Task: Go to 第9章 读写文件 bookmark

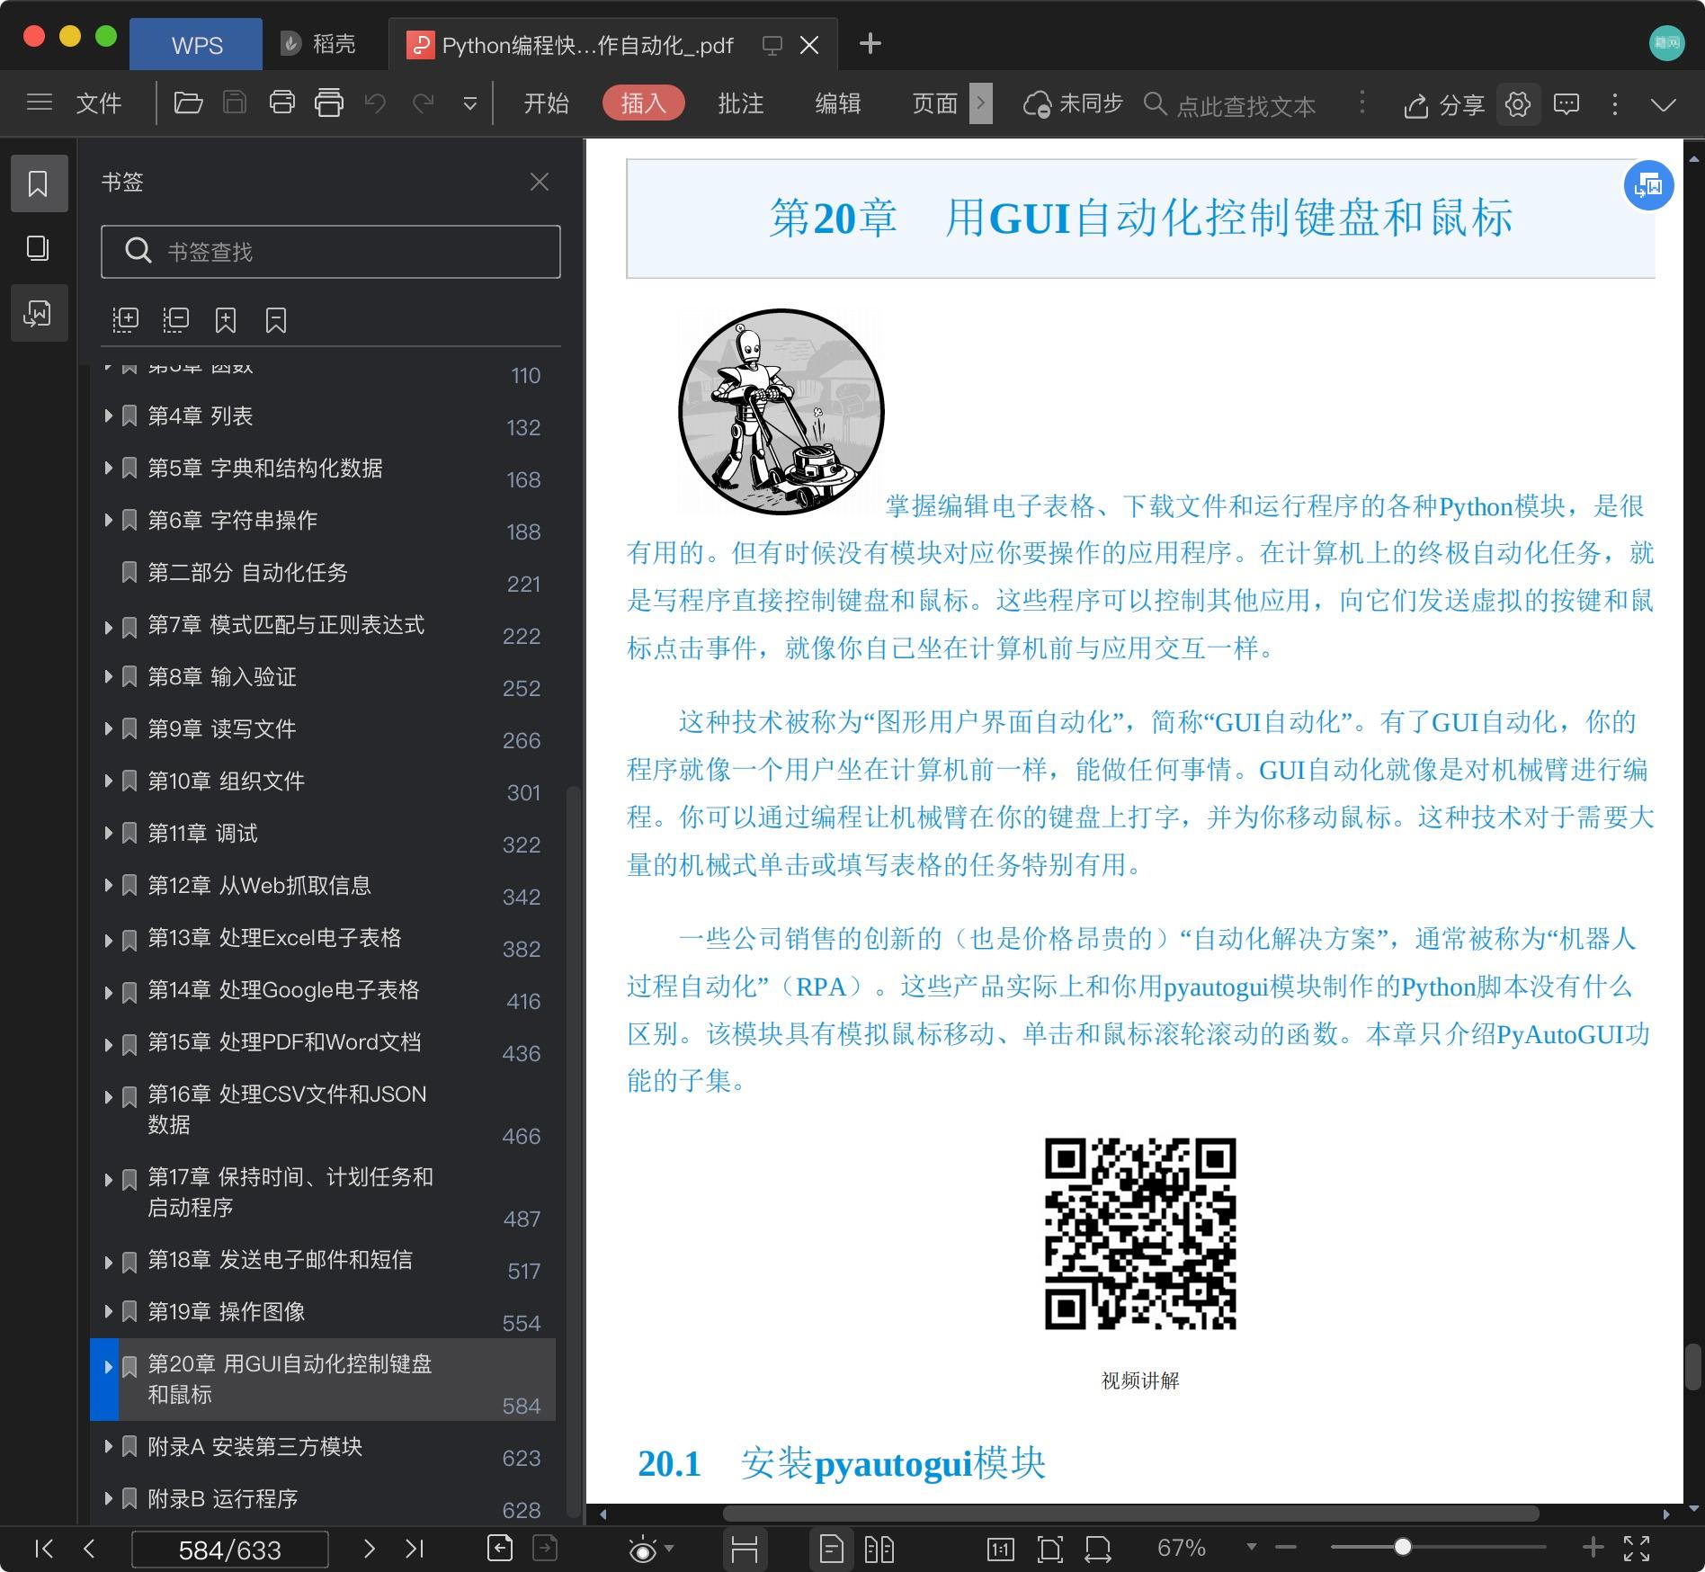Action: pos(222,729)
